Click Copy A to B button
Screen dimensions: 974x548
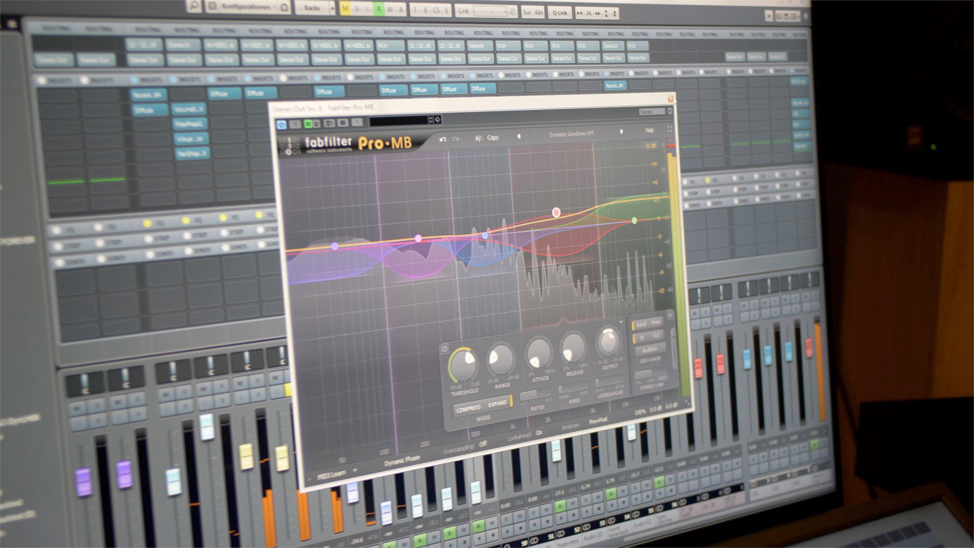click(x=493, y=138)
